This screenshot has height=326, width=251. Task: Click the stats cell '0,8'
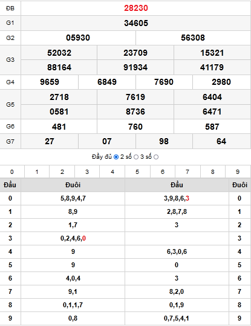click(73, 318)
